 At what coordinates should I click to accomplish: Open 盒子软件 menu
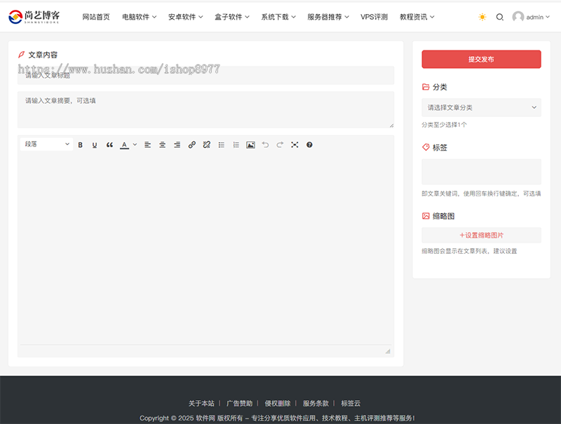tap(232, 17)
